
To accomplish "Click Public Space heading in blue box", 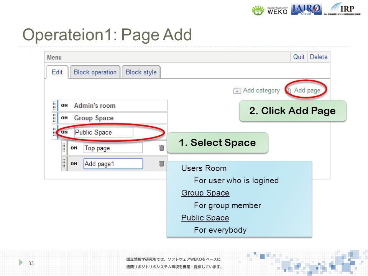I will [x=205, y=218].
